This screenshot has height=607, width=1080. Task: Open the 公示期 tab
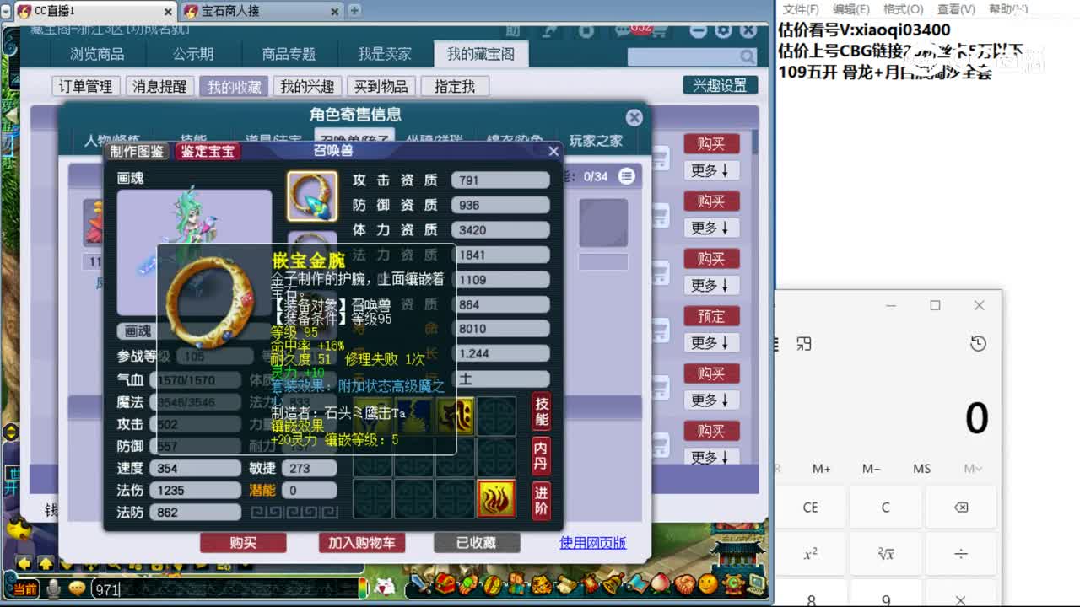[x=193, y=54]
